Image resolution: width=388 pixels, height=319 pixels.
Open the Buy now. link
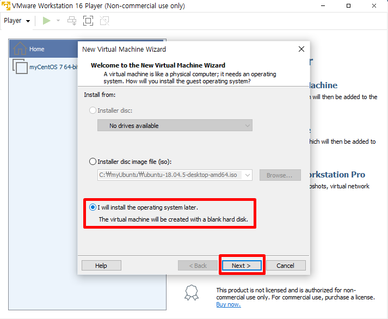[x=229, y=304]
